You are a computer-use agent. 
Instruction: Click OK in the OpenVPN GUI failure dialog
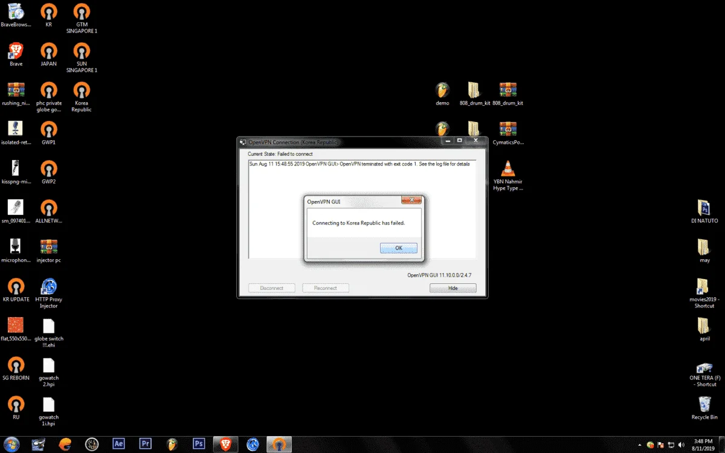pyautogui.click(x=399, y=248)
